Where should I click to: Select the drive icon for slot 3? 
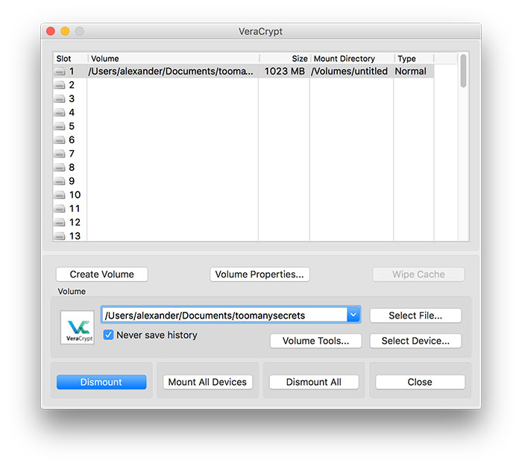(60, 98)
